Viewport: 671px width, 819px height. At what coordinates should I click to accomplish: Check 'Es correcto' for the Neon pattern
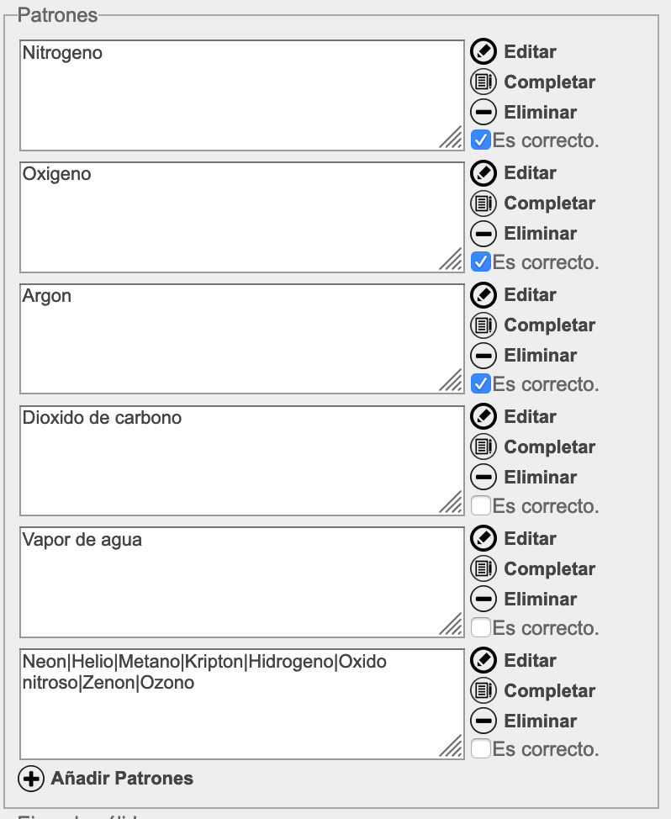coord(481,749)
